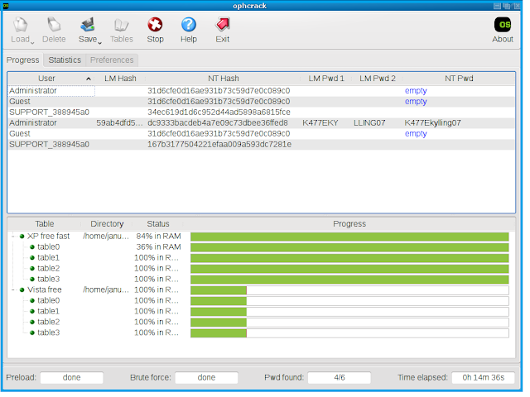Switch to the Progress tab
Viewport: 530px width, 397px height.
point(23,60)
